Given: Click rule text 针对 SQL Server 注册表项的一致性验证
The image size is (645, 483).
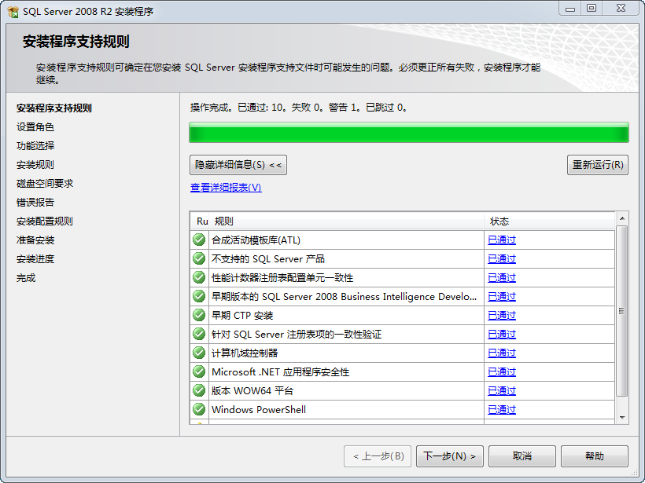Looking at the screenshot, I should click(x=297, y=335).
